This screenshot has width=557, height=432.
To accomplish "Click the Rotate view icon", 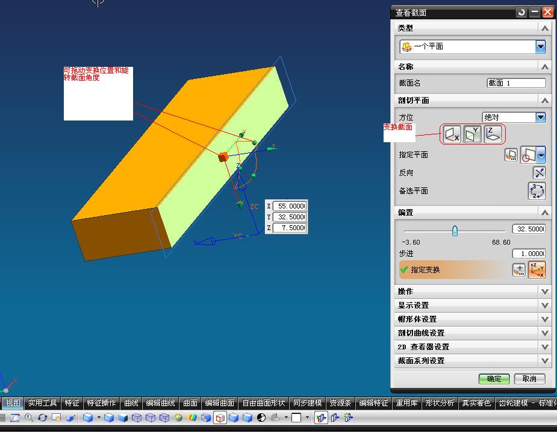I will coord(43,418).
